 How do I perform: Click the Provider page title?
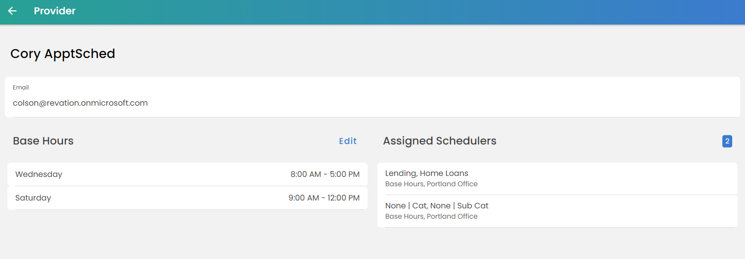(x=55, y=11)
